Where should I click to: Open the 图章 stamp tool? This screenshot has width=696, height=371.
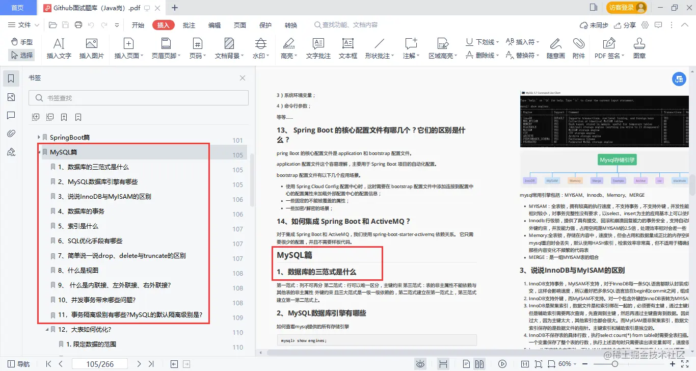639,48
